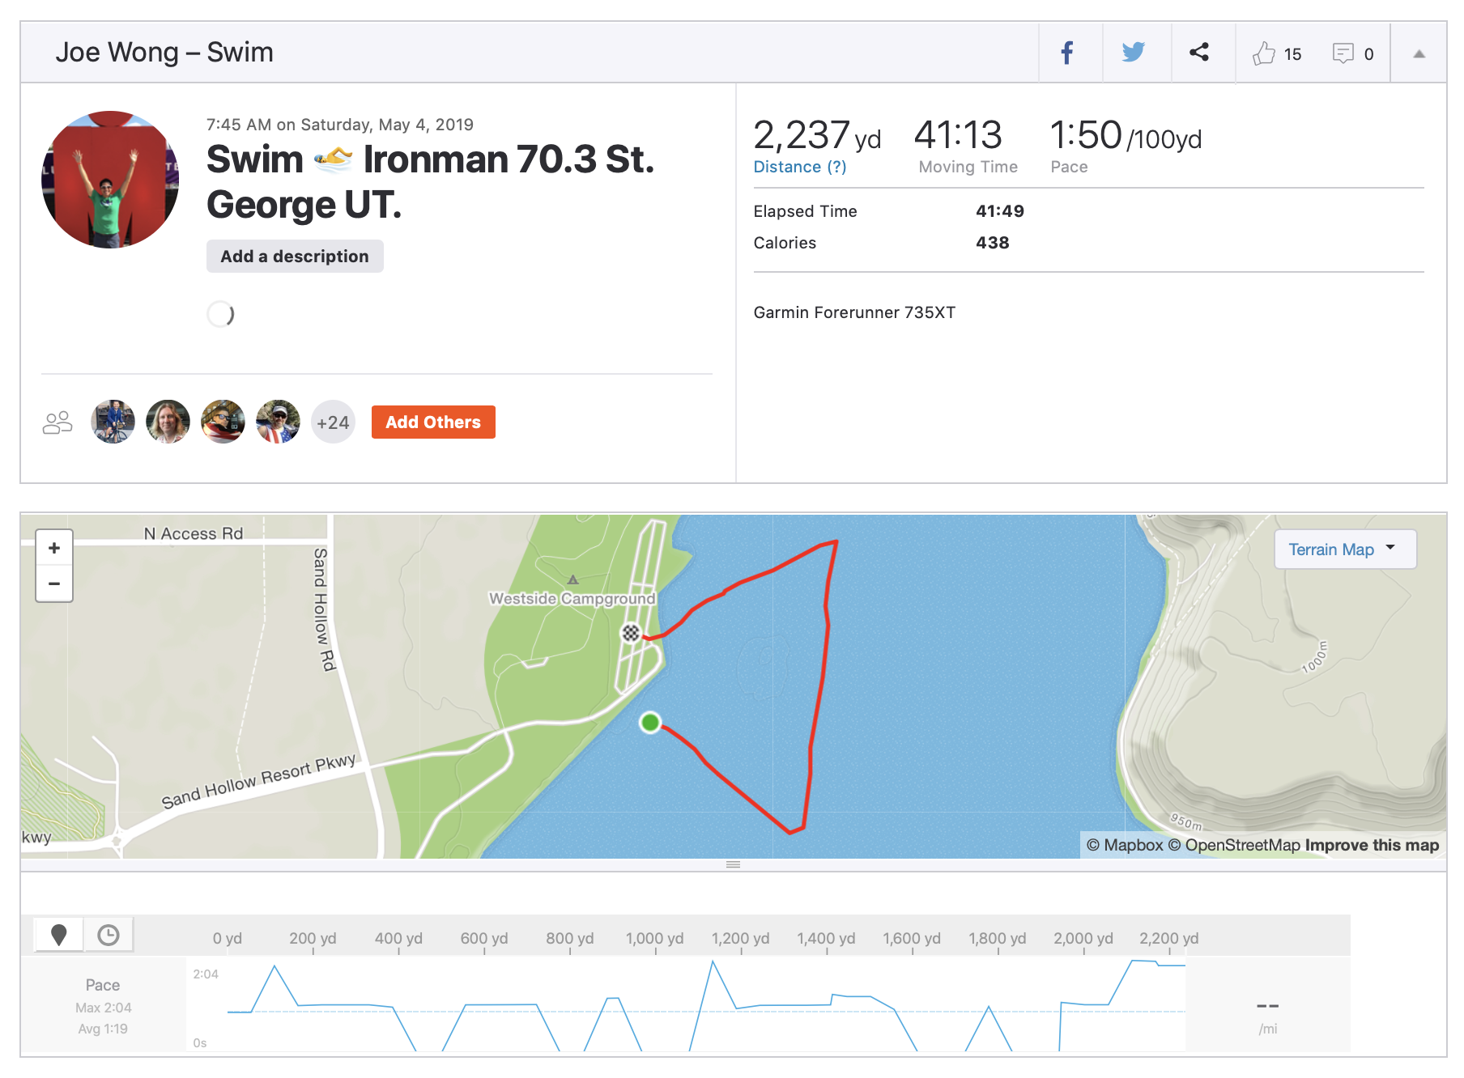Viewport: 1464px width, 1078px height.
Task: Open the share options icon
Action: coord(1199,53)
